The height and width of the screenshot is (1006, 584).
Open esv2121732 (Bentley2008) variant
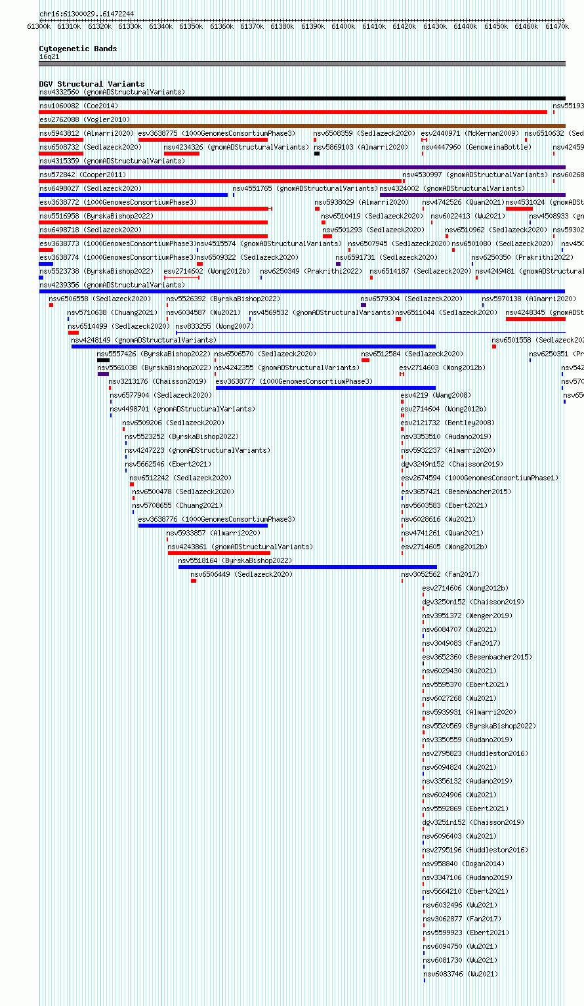coord(448,423)
